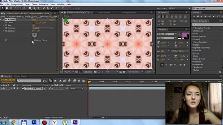The height and width of the screenshot is (125, 223).
Task: Select the Eraser tool
Action: [x=52, y=8]
